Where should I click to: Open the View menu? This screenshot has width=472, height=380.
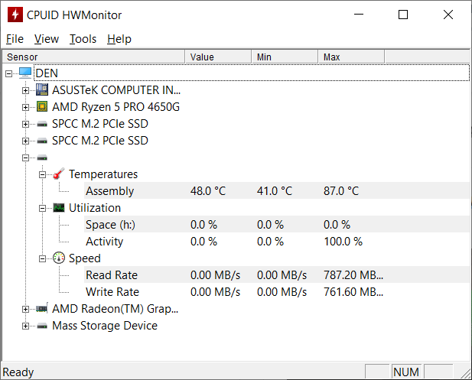[x=47, y=39]
